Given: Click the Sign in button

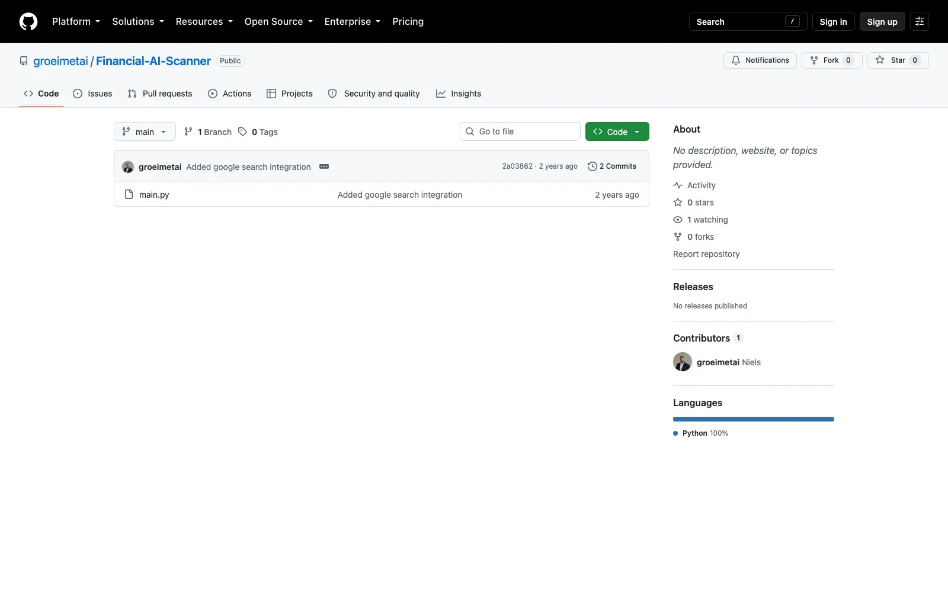Looking at the screenshot, I should pos(833,21).
